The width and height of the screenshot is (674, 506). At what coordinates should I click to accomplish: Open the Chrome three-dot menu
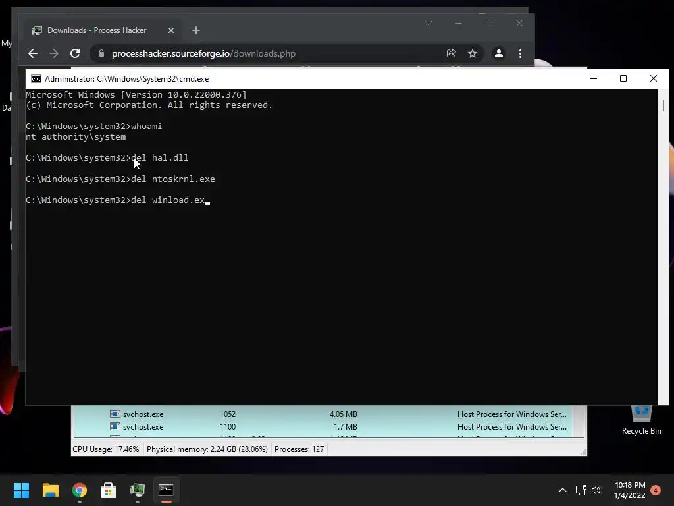click(520, 53)
